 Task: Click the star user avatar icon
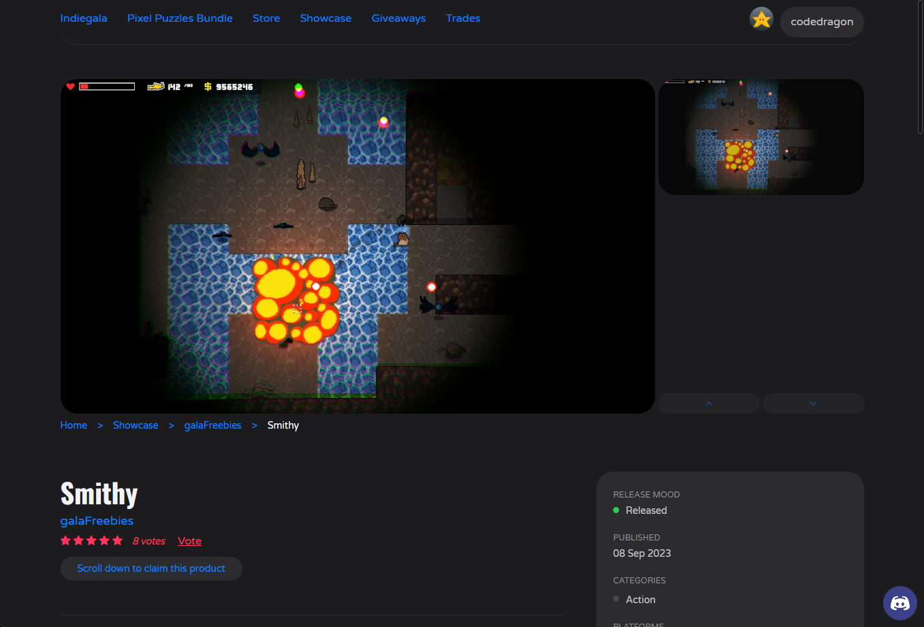[x=761, y=19]
